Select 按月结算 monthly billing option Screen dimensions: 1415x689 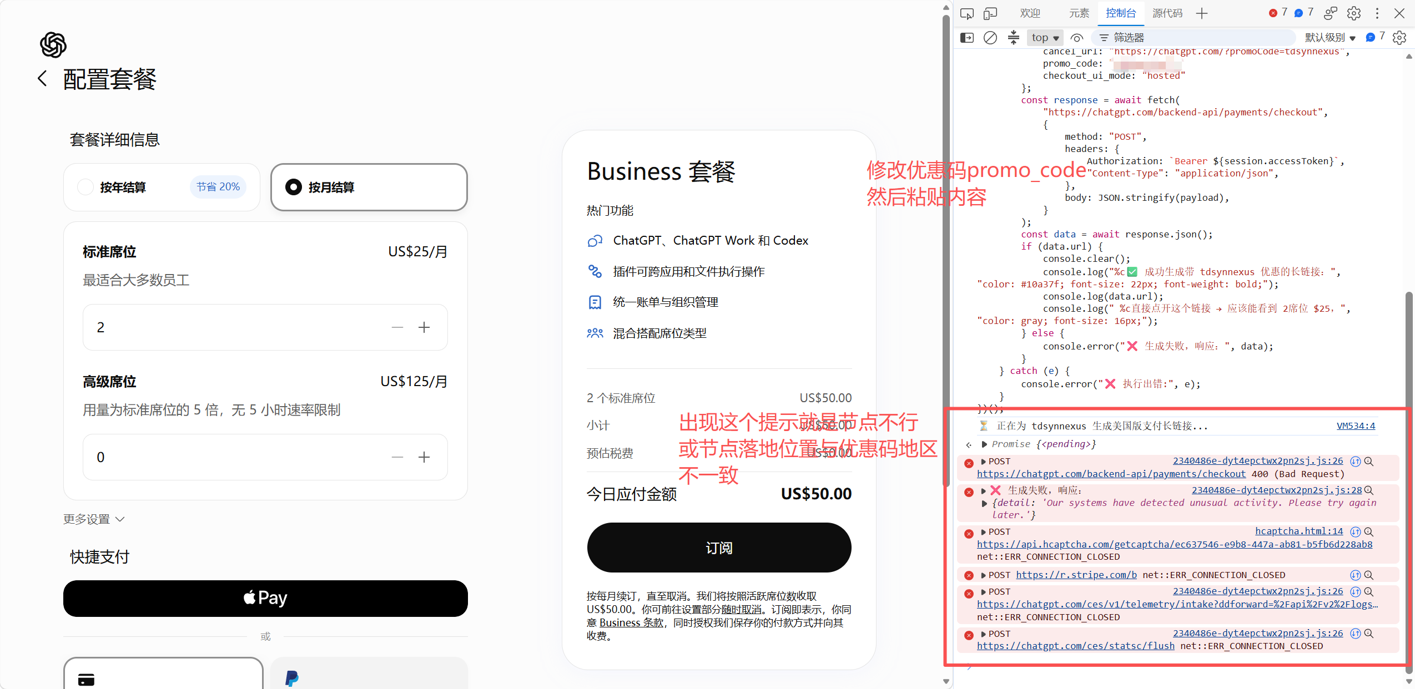tap(369, 187)
